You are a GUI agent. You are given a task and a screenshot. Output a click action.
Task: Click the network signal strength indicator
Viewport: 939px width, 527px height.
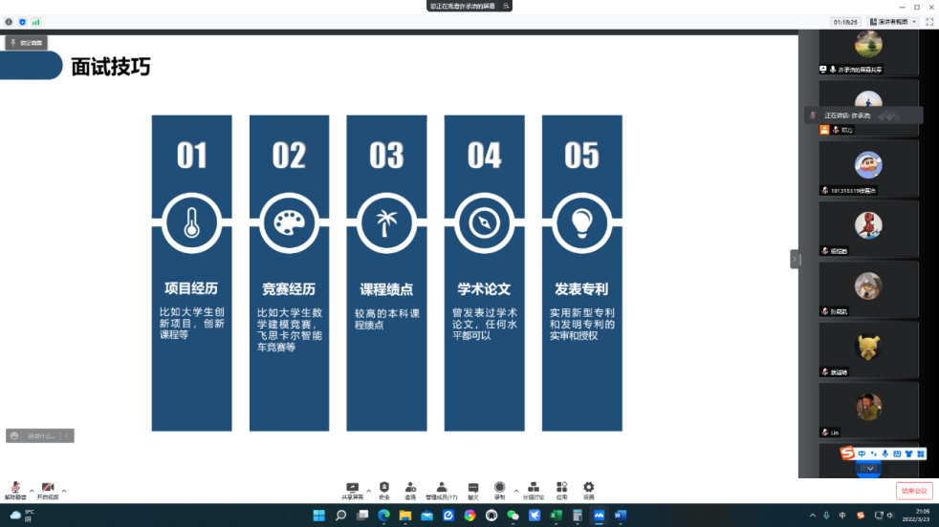[36, 21]
